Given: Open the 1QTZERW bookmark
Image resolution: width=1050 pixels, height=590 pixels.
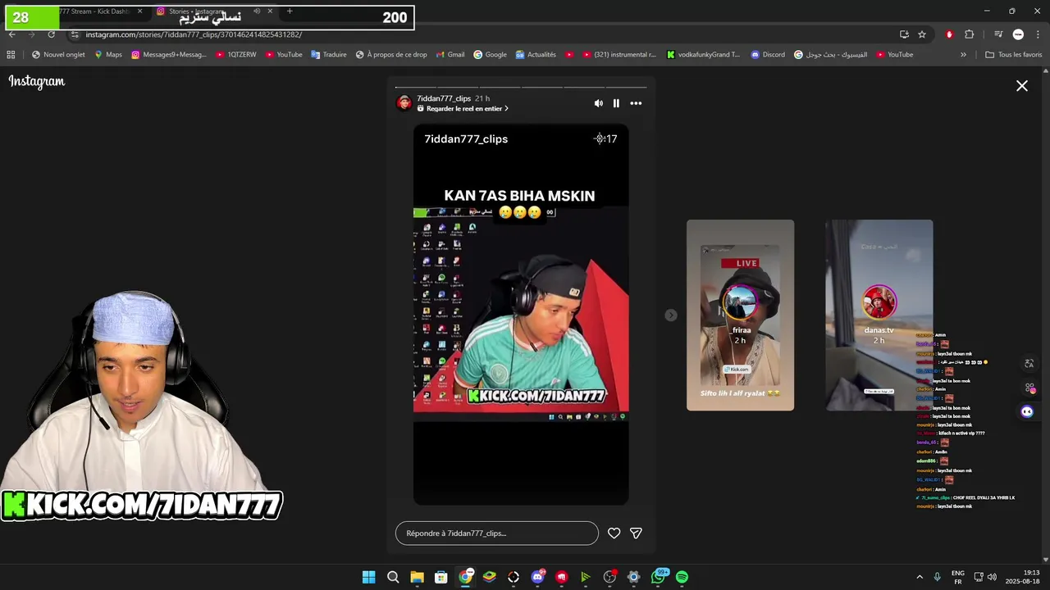Looking at the screenshot, I should point(236,55).
